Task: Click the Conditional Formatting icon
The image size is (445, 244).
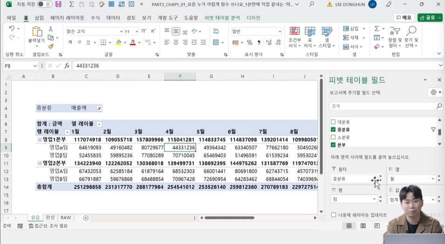Action: pos(294,31)
